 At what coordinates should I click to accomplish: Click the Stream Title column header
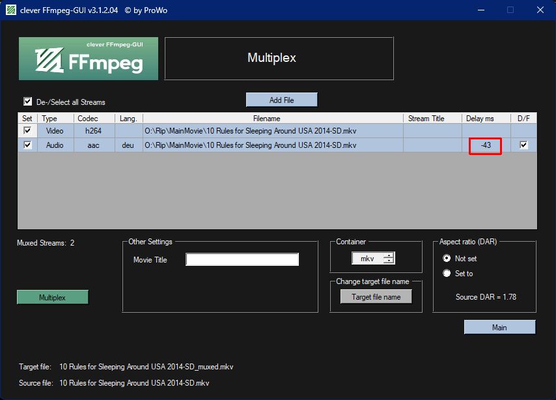[432, 118]
